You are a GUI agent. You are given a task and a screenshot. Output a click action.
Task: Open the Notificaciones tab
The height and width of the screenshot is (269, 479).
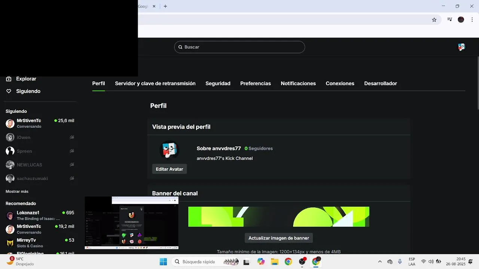[298, 83]
